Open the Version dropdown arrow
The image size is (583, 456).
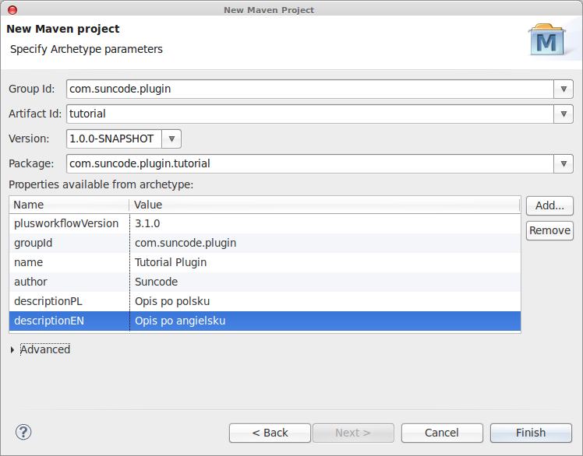[x=171, y=139]
